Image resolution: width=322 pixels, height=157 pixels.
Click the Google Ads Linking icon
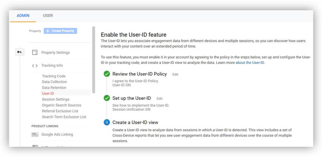click(x=35, y=134)
